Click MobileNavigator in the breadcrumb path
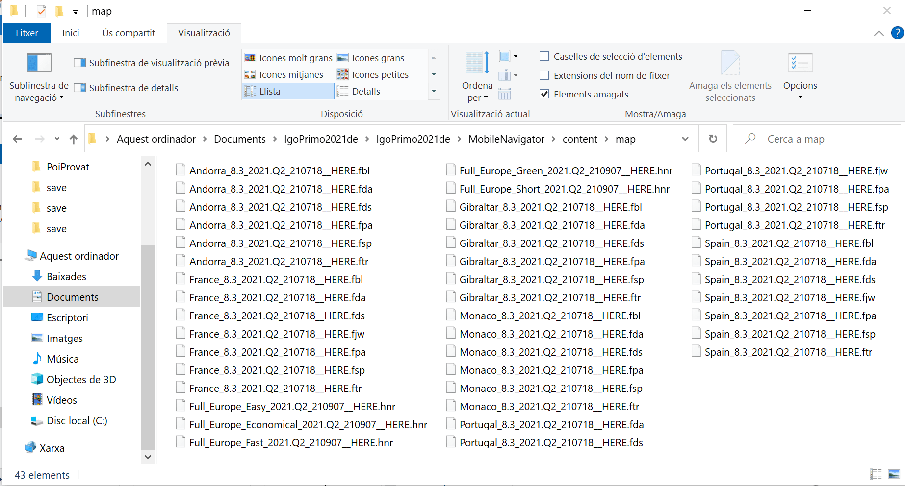905x486 pixels. [506, 139]
